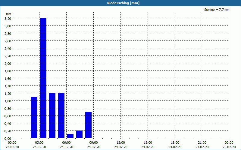Click the y-axis label "0,80"

pos(8,108)
